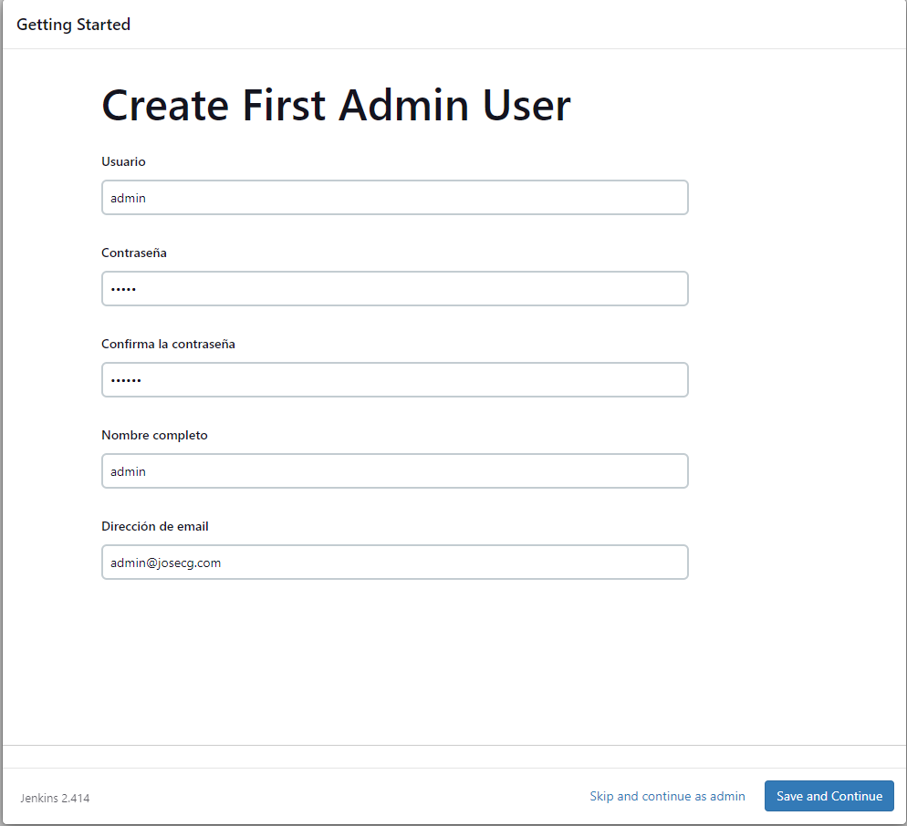The height and width of the screenshot is (826, 907).
Task: Click the Getting Started header title
Action: pos(73,25)
